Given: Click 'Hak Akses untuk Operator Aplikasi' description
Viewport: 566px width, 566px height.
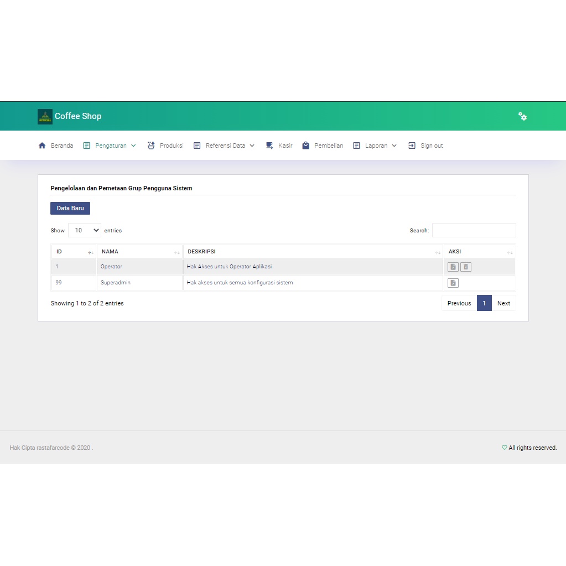Looking at the screenshot, I should 229,266.
